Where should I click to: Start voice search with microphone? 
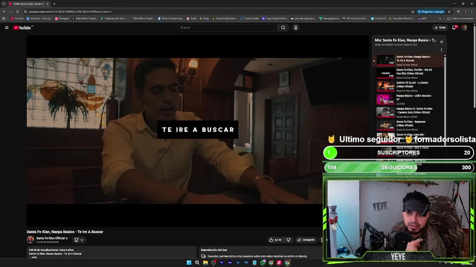click(x=296, y=27)
